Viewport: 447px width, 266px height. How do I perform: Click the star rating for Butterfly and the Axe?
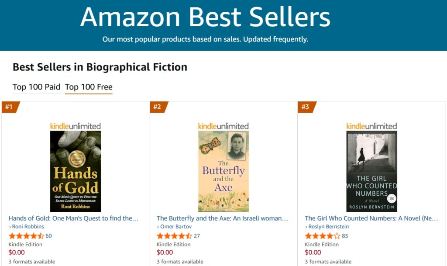click(174, 236)
